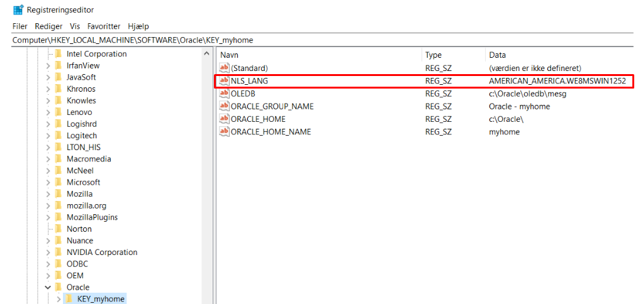638x304 pixels.
Task: Expand the Khronos key
Action: (48, 89)
